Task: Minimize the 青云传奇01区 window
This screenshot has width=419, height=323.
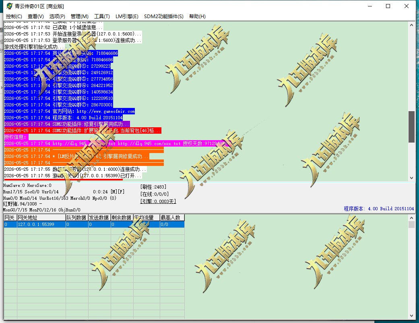Action: (370, 6)
